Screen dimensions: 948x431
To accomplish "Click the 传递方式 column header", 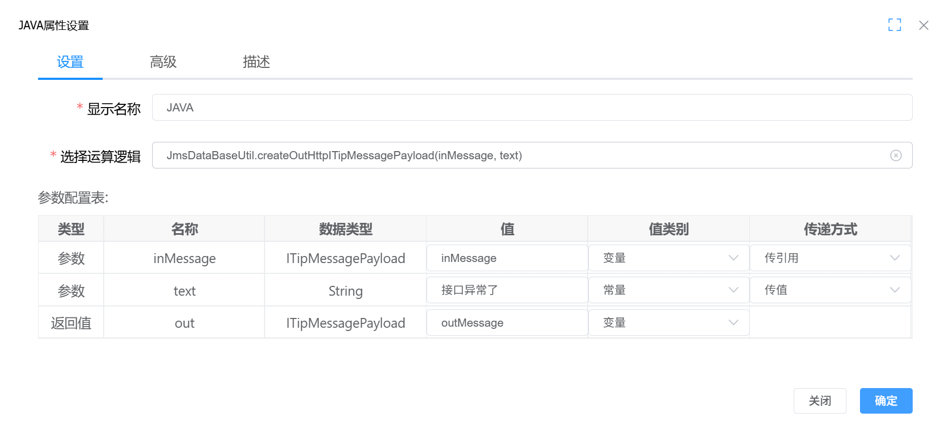I will 830,229.
